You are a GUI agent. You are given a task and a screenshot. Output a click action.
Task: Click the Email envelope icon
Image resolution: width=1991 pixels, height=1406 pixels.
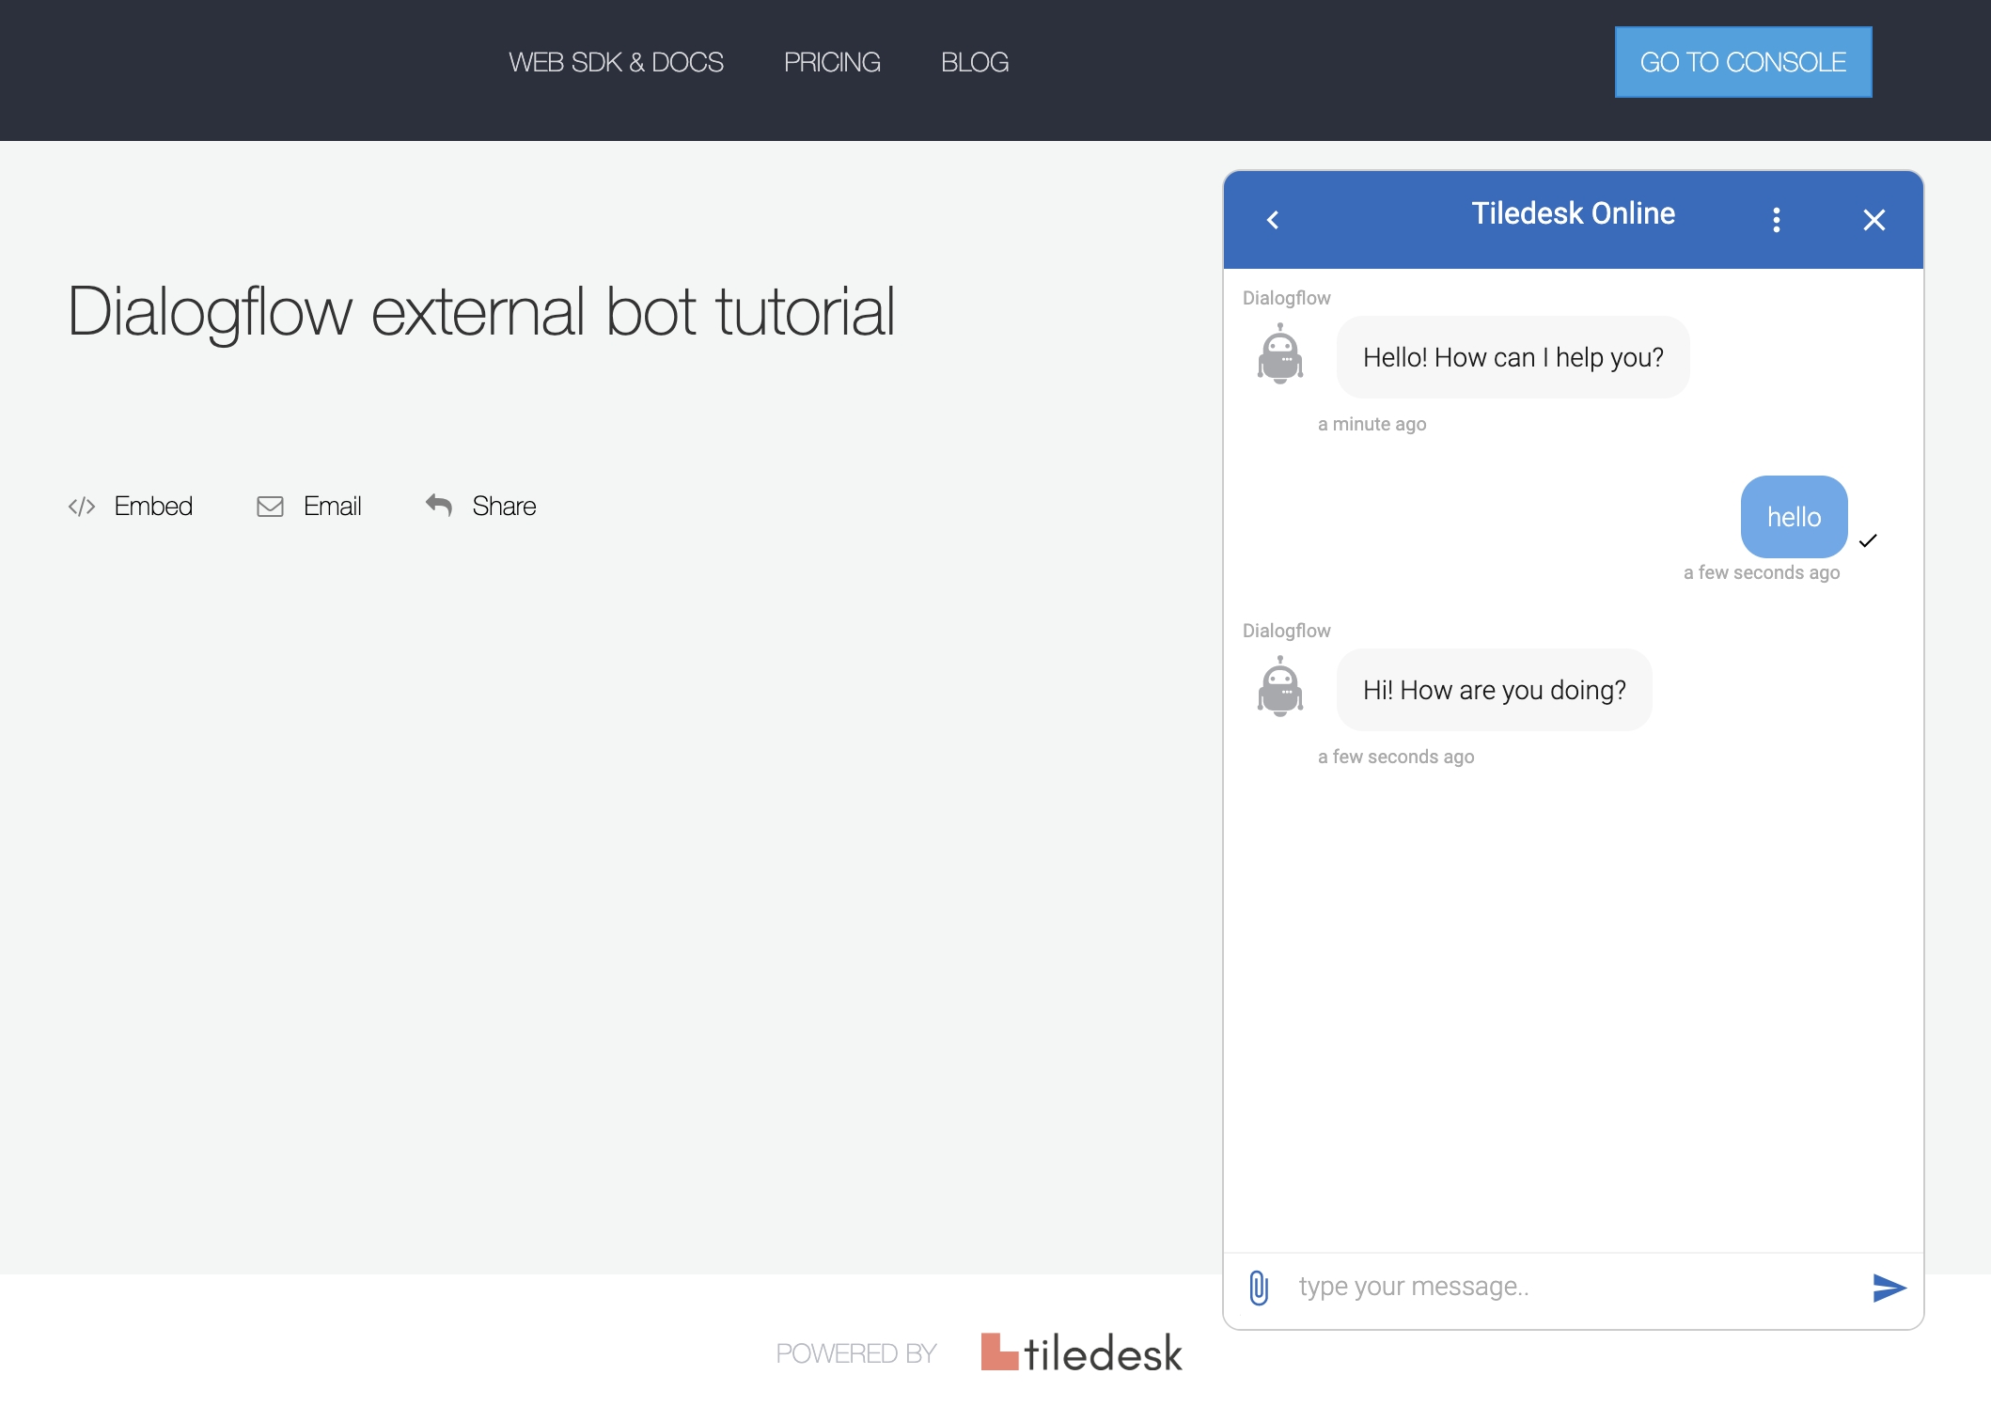270,507
